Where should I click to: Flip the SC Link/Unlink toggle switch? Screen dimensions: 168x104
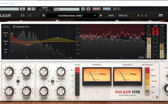coord(52,81)
